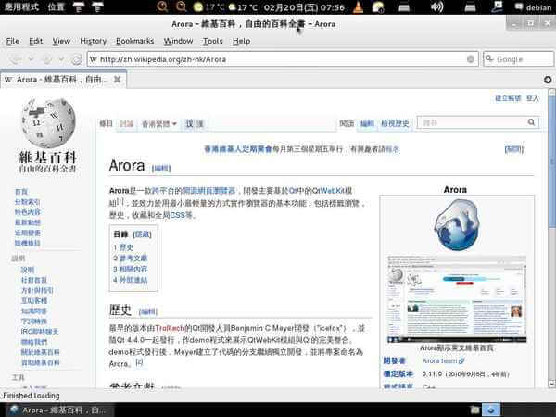Click the red Trolltech link
The width and height of the screenshot is (556, 417).
pos(170,328)
